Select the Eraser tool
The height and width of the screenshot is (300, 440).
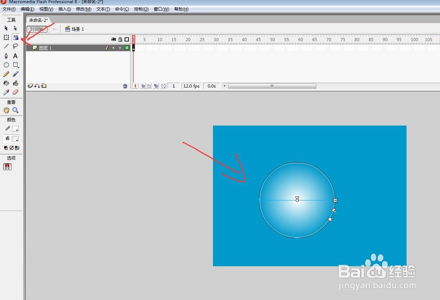[15, 92]
